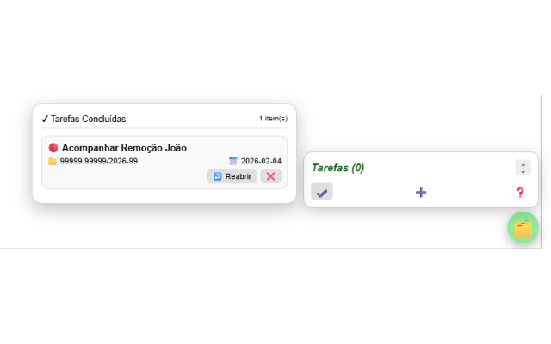This screenshot has width=551, height=344.
Task: Click the 1 item(s) counter label
Action: 273,119
